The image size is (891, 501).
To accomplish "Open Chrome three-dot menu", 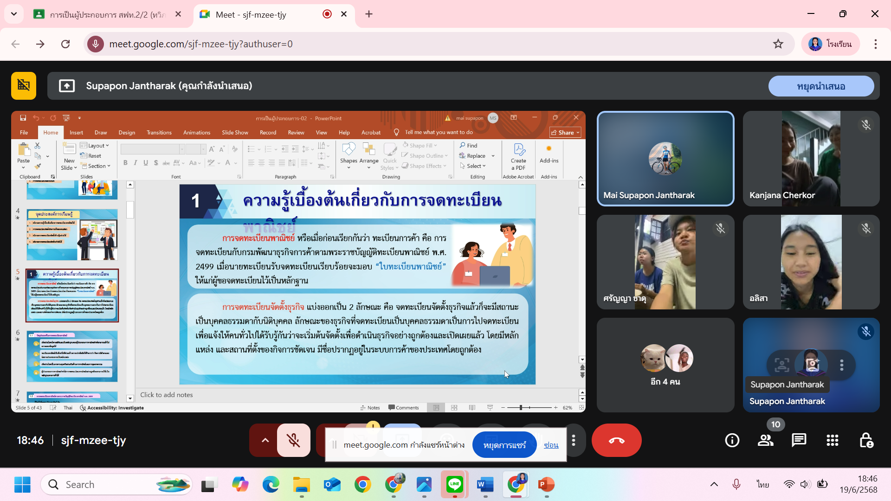I will tap(875, 44).
